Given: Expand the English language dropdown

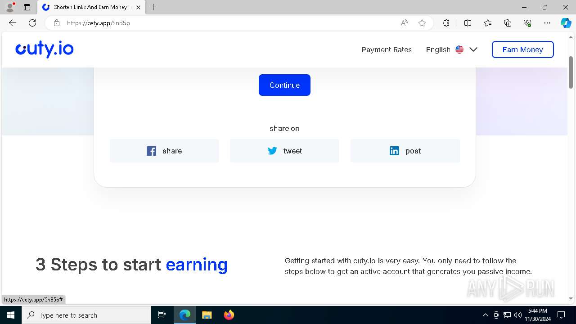Looking at the screenshot, I should coord(452,49).
